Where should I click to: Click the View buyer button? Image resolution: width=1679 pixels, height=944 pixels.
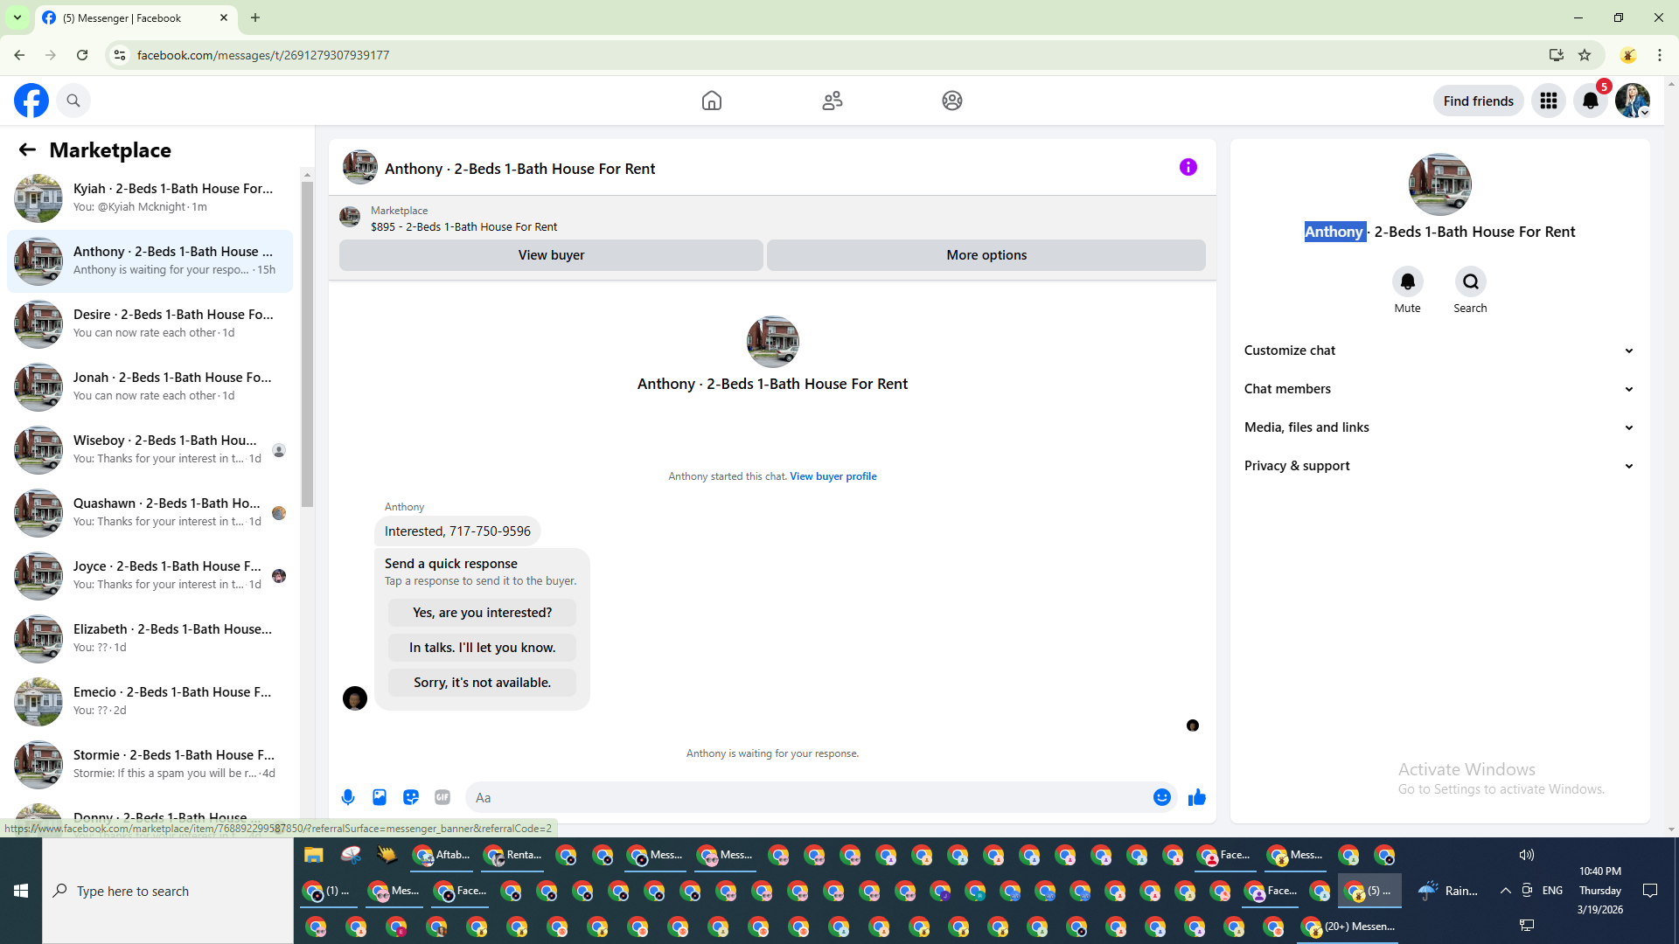tap(551, 255)
